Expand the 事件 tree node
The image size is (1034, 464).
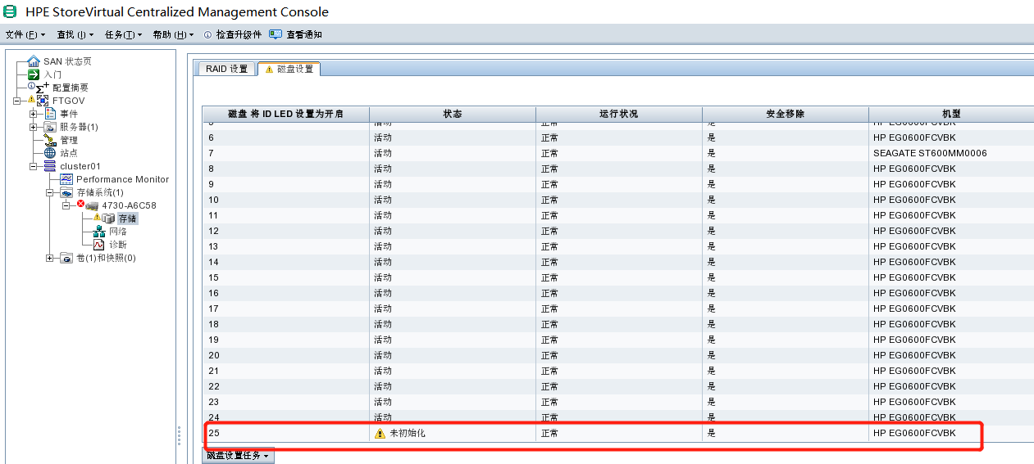[34, 114]
